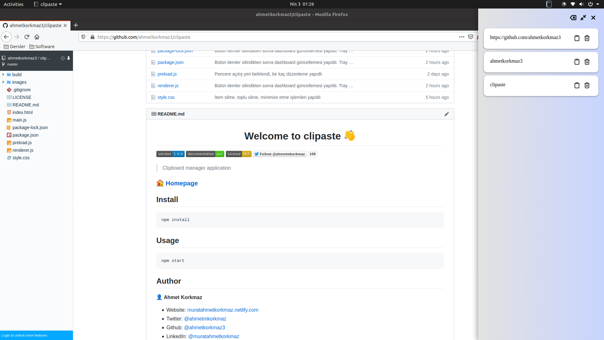This screenshot has height=340, width=604.
Task: Open a new browser tab
Action: [x=76, y=25]
